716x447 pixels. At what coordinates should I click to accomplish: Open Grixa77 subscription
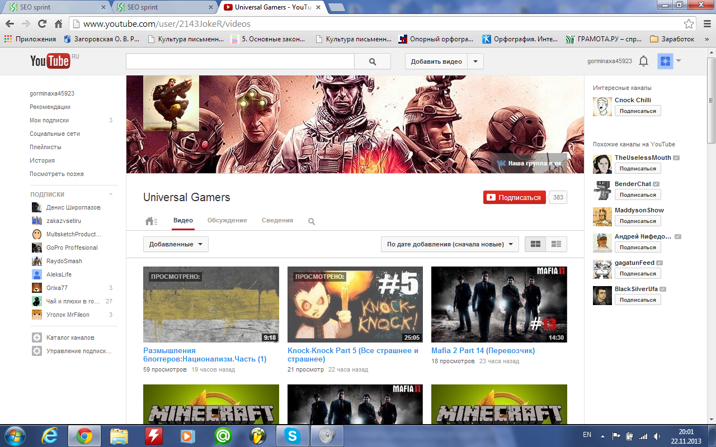[57, 288]
